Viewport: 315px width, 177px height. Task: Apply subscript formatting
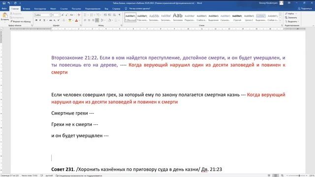(55, 20)
